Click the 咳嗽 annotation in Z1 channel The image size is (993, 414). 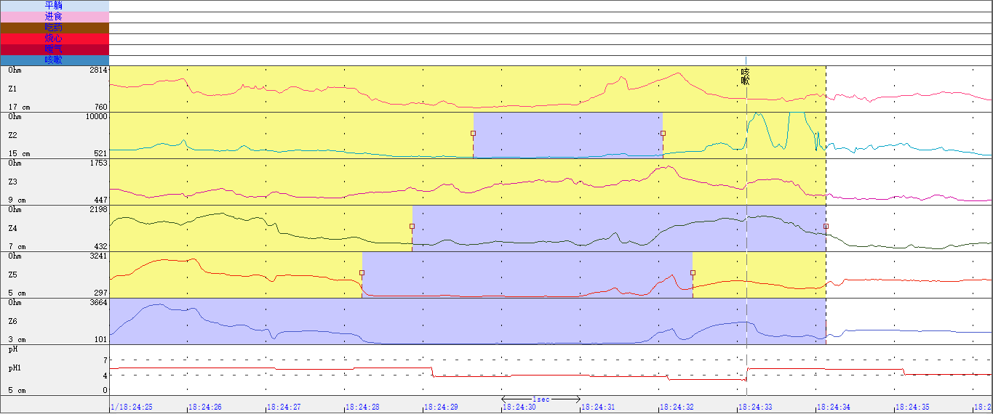(745, 76)
